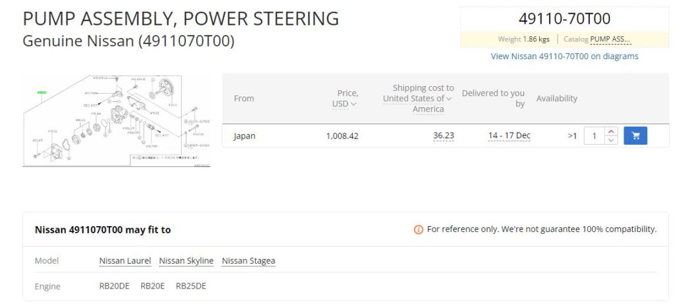Screen dimensions: 675x307
Task: Decrease quantity with the down arrow
Action: (x=611, y=140)
